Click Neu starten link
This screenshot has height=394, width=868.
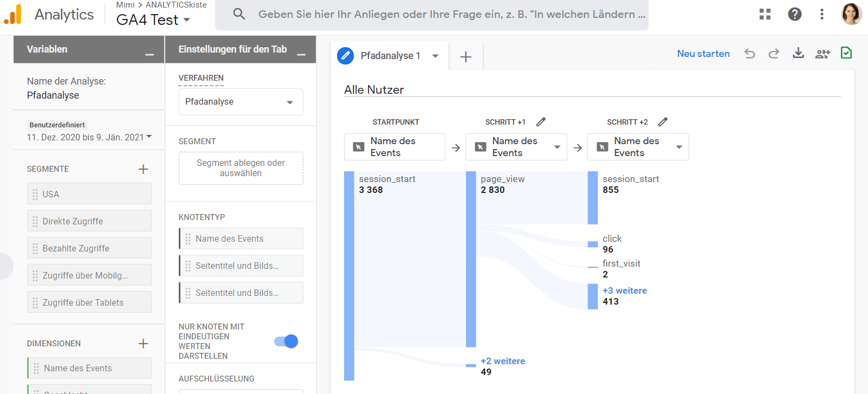pos(703,54)
